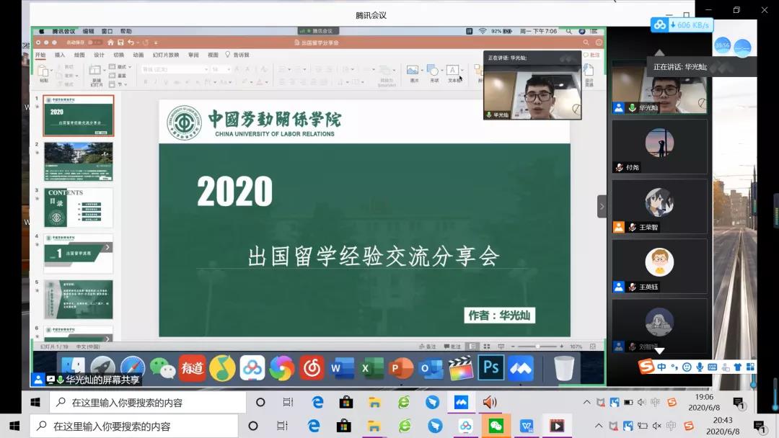The width and height of the screenshot is (779, 438).
Task: Click the PowerPoint icon in the Mac dock
Action: (x=402, y=368)
